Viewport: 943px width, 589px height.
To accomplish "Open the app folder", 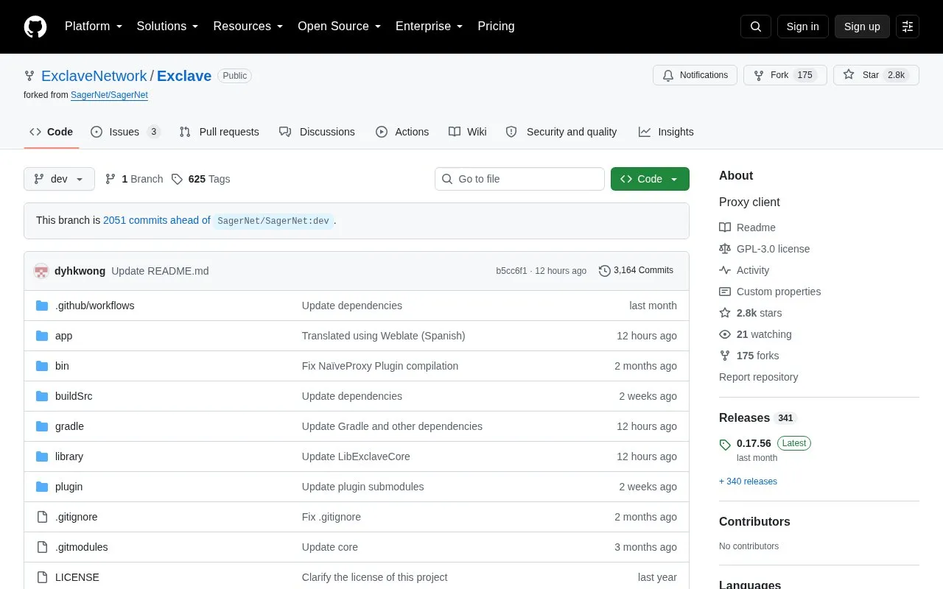I will click(63, 336).
